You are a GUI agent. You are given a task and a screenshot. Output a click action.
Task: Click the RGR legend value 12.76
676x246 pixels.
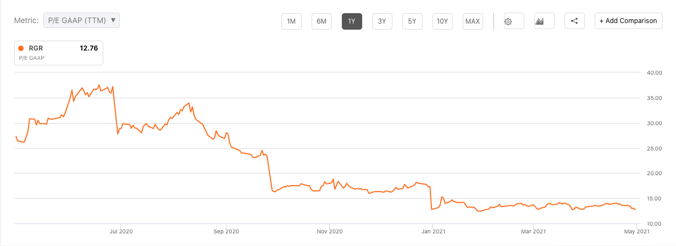pyautogui.click(x=88, y=48)
